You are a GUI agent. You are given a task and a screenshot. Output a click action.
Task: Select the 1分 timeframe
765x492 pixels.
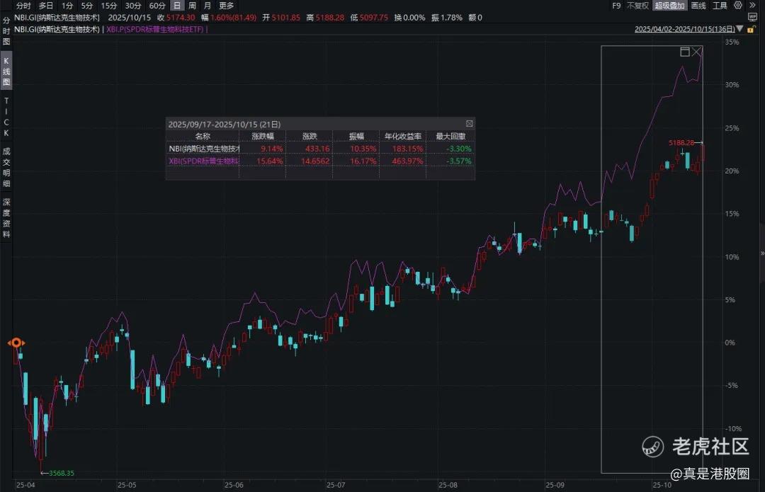tap(67, 6)
